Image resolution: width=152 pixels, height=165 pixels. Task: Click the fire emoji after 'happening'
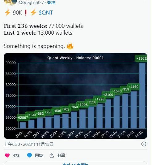pyautogui.click(x=70, y=46)
